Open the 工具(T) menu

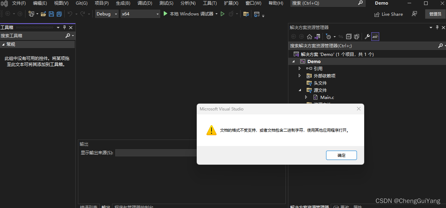coord(210,3)
